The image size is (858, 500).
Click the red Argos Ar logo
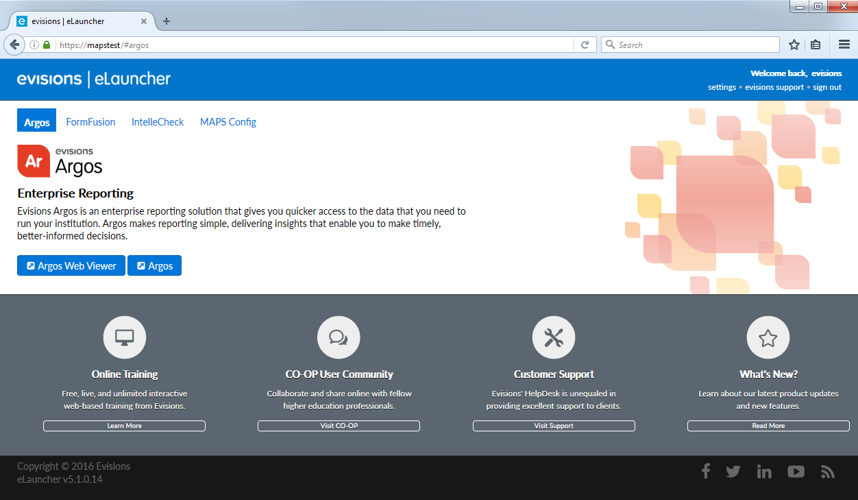pyautogui.click(x=34, y=161)
